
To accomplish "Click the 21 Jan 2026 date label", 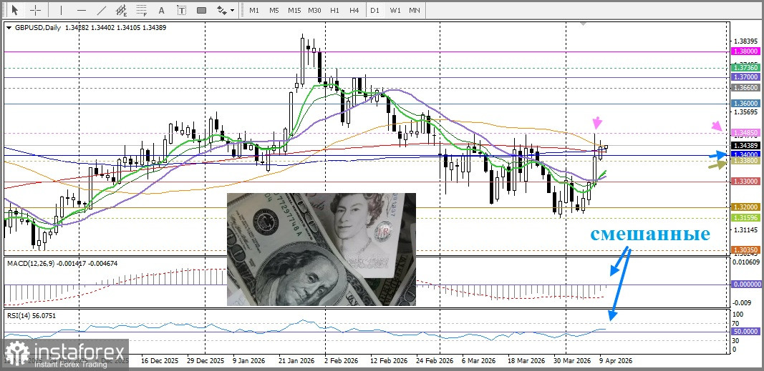I will click(x=296, y=361).
